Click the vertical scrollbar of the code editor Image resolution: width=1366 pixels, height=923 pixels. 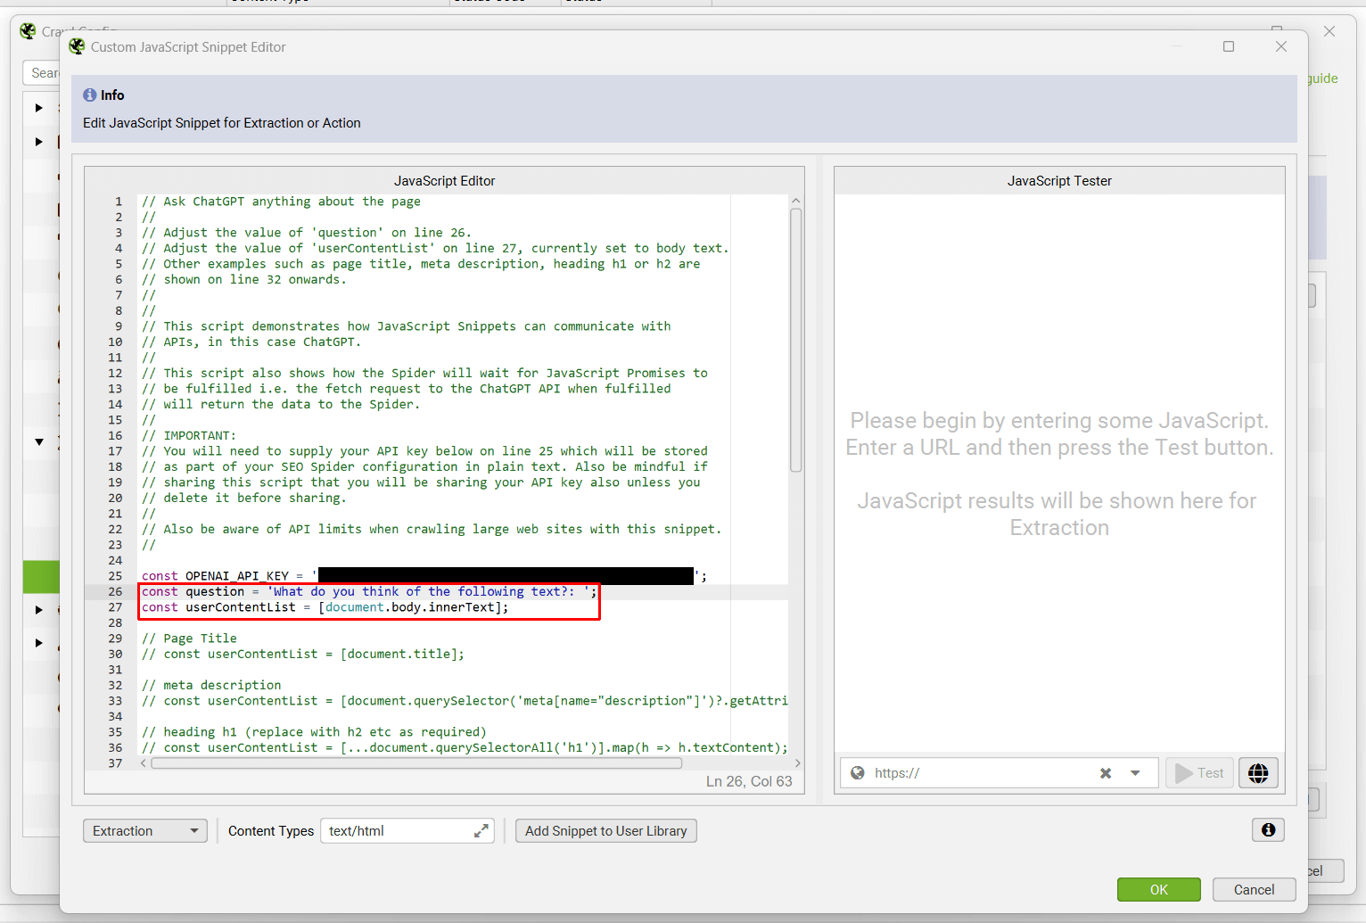[x=795, y=339]
